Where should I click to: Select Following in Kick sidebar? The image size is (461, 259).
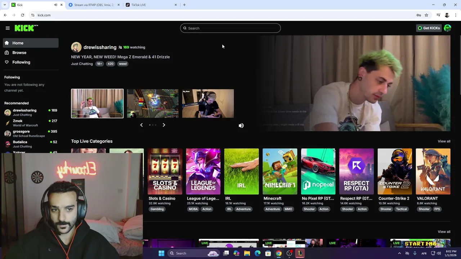coord(31,62)
